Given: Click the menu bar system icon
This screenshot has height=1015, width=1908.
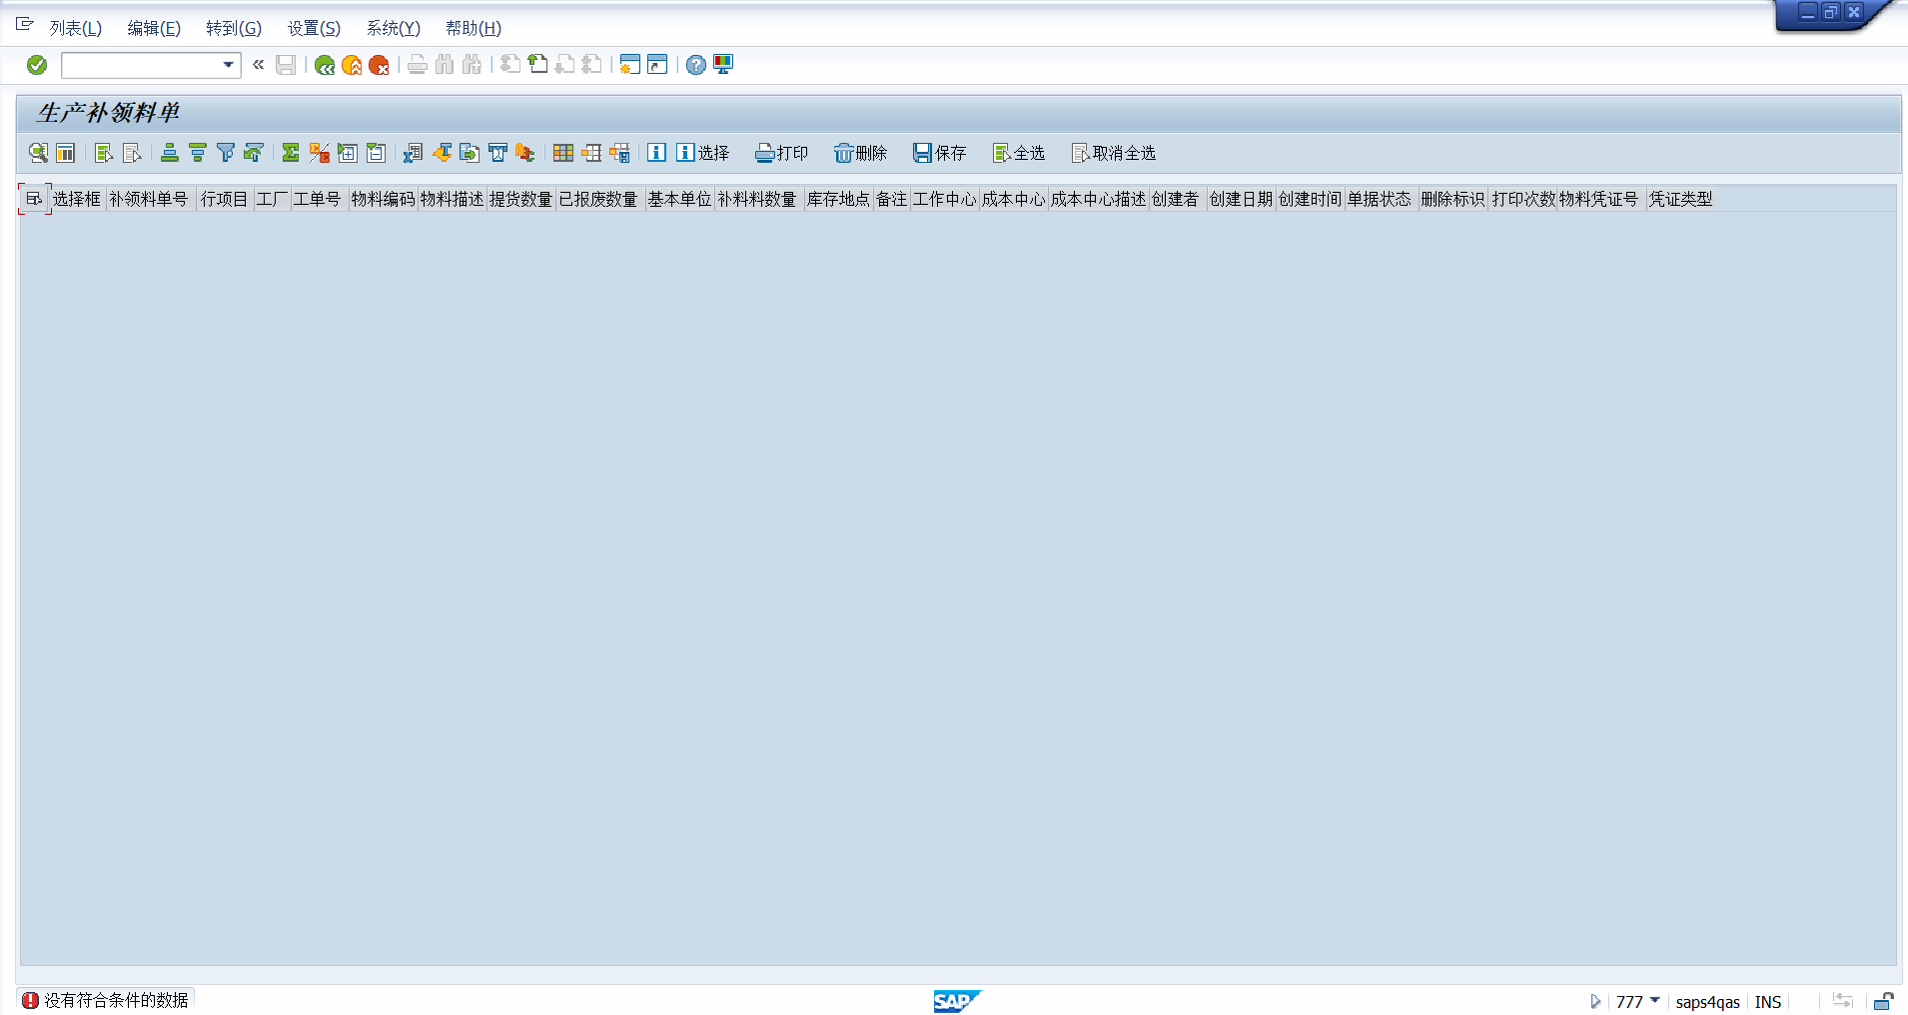Looking at the screenshot, I should 25,24.
